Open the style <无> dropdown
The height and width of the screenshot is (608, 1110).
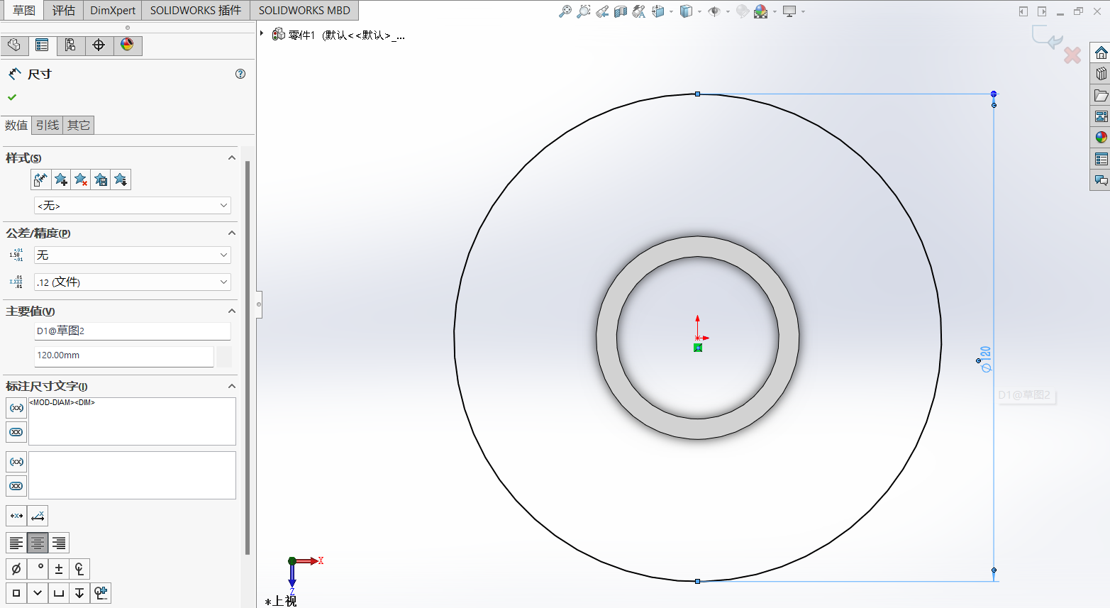point(133,206)
